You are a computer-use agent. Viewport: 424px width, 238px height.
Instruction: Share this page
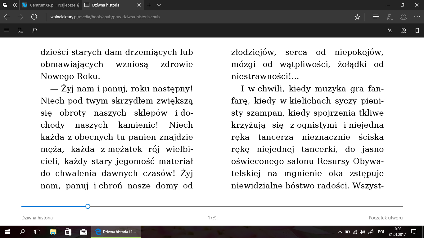click(404, 17)
